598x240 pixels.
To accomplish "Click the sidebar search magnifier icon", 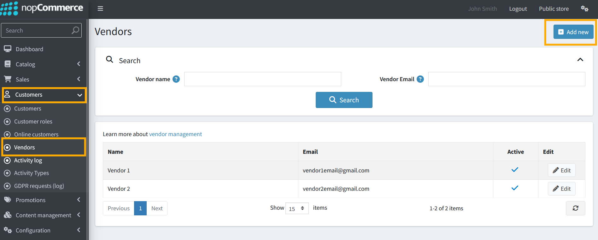I will click(x=75, y=30).
